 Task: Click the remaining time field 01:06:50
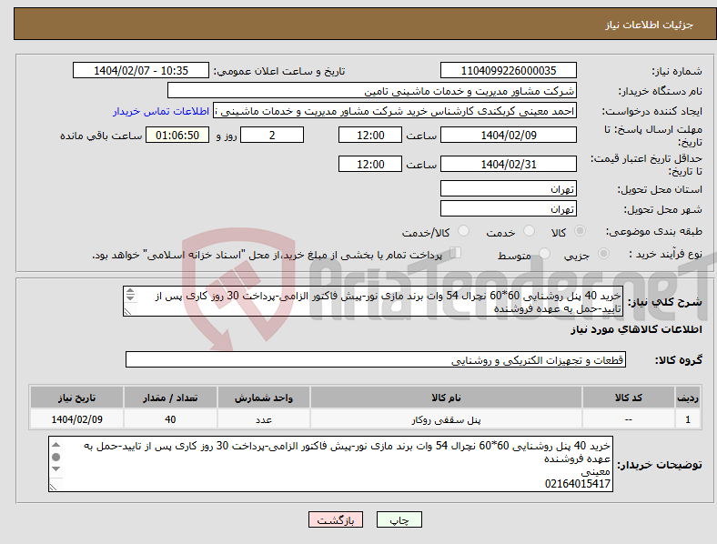tap(177, 135)
